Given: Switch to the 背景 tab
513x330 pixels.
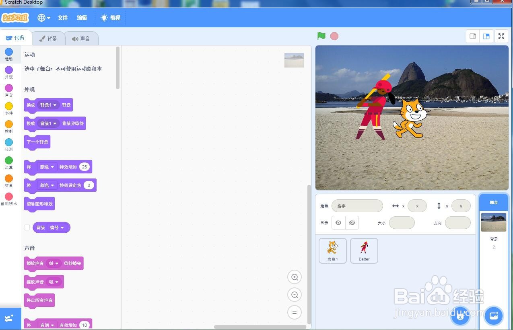Looking at the screenshot, I should click(x=48, y=39).
